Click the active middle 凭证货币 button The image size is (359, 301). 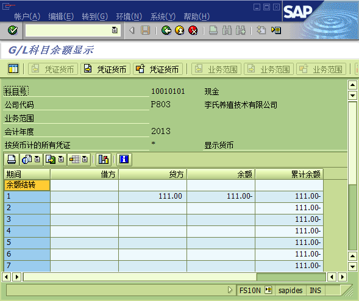[105, 69]
